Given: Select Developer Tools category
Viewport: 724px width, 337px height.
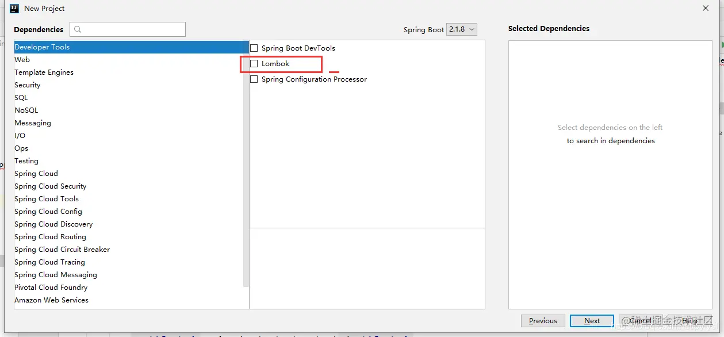Looking at the screenshot, I should pos(131,47).
